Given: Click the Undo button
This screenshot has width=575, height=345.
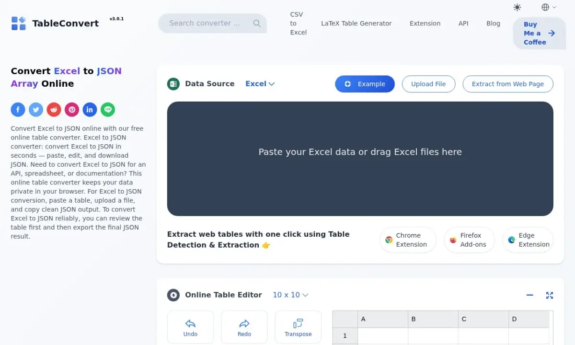Looking at the screenshot, I should pyautogui.click(x=190, y=327).
